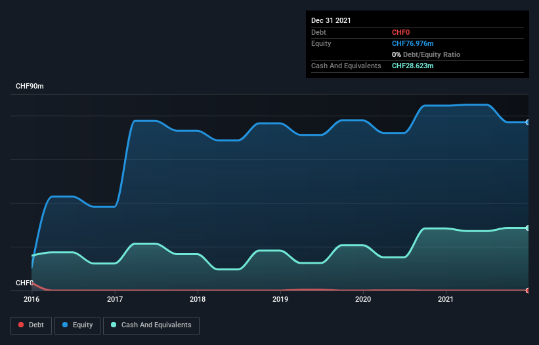
Task: Click the Equity row label in tooltip
Action: (x=321, y=43)
